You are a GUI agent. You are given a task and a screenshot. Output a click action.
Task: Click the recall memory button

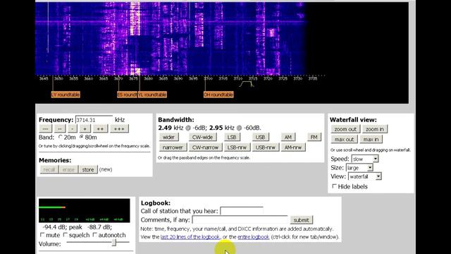[x=49, y=169]
